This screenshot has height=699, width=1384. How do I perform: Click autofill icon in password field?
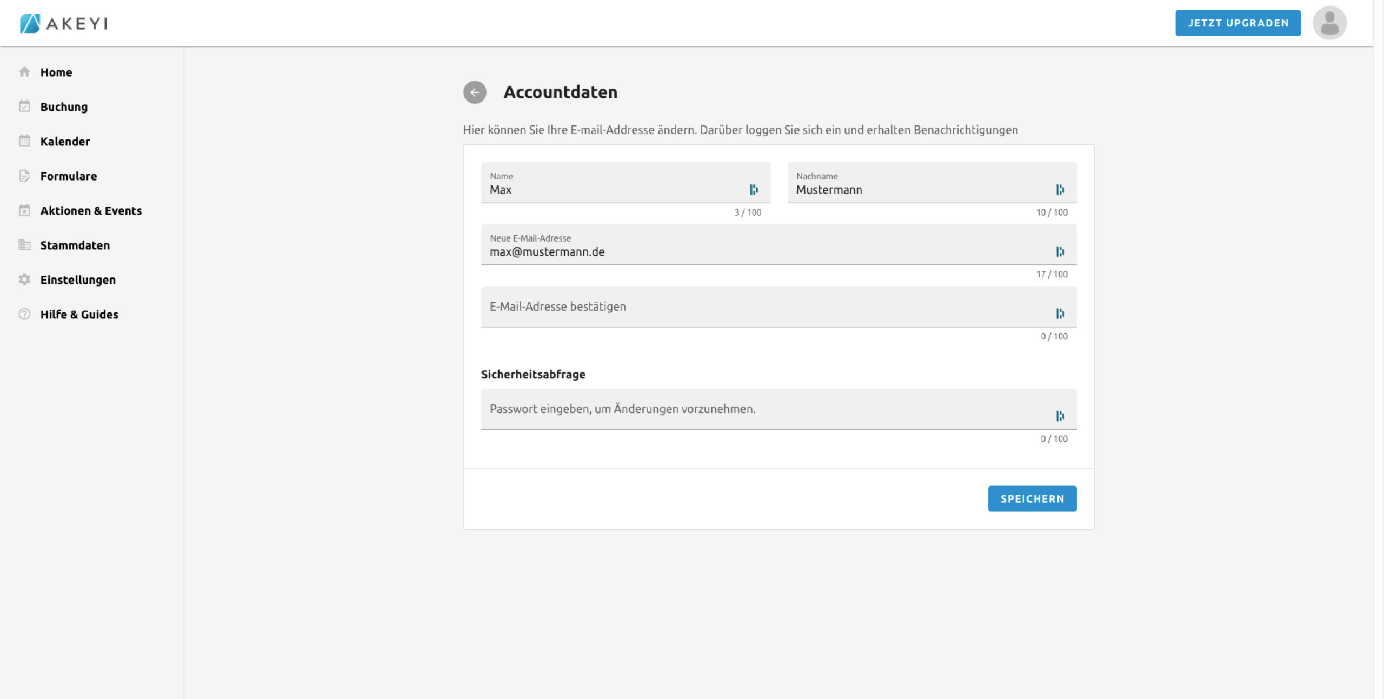[x=1060, y=416]
